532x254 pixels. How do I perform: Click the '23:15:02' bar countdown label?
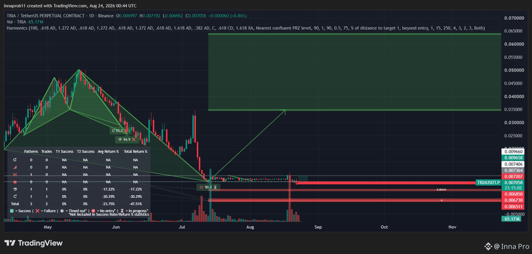pos(513,188)
